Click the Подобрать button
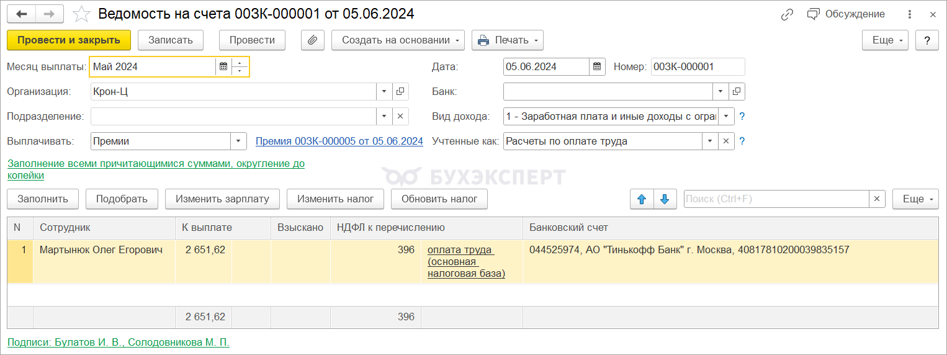The width and height of the screenshot is (947, 355). pyautogui.click(x=122, y=199)
